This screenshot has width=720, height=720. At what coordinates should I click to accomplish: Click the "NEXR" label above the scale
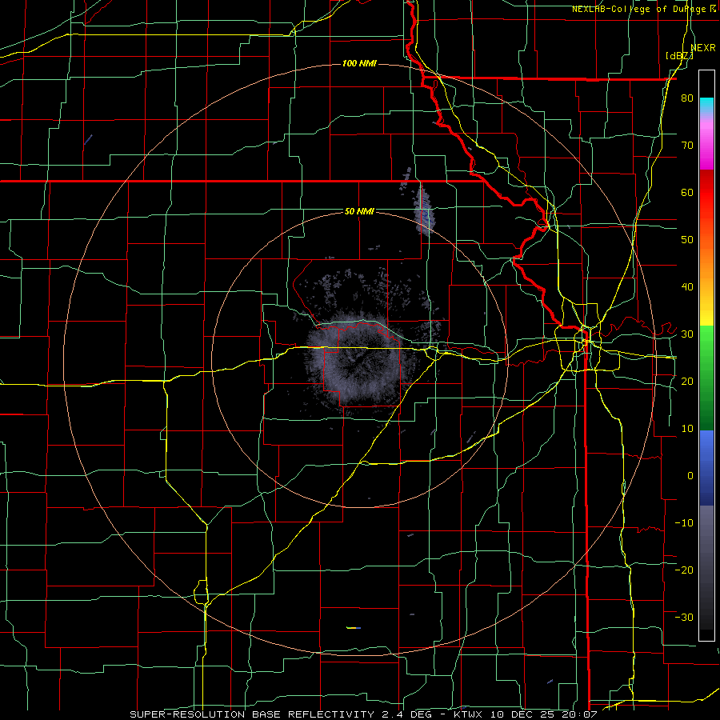[x=703, y=48]
